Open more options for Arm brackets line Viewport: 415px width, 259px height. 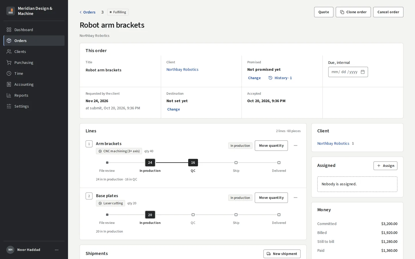[295, 146]
